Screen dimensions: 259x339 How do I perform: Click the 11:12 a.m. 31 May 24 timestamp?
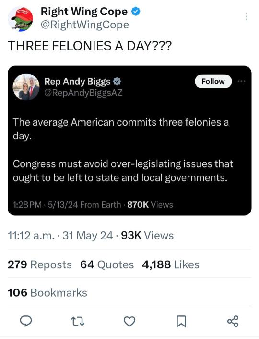(60, 236)
